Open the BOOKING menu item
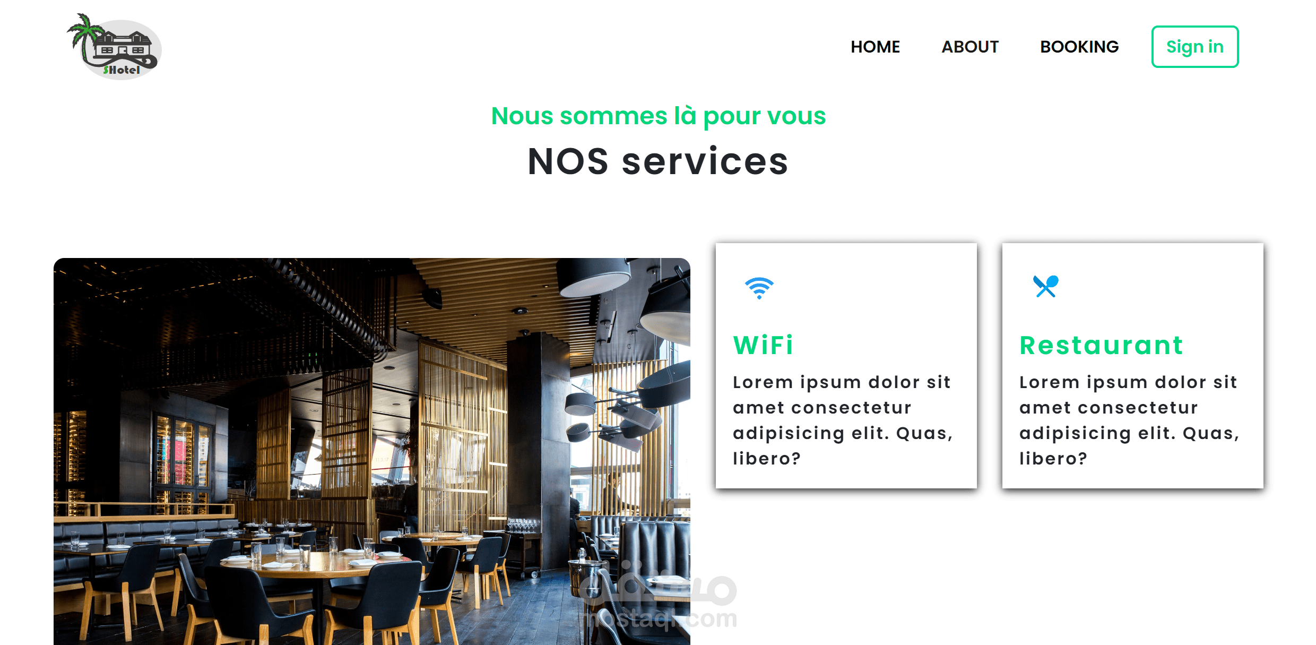This screenshot has height=645, width=1316. pyautogui.click(x=1079, y=47)
